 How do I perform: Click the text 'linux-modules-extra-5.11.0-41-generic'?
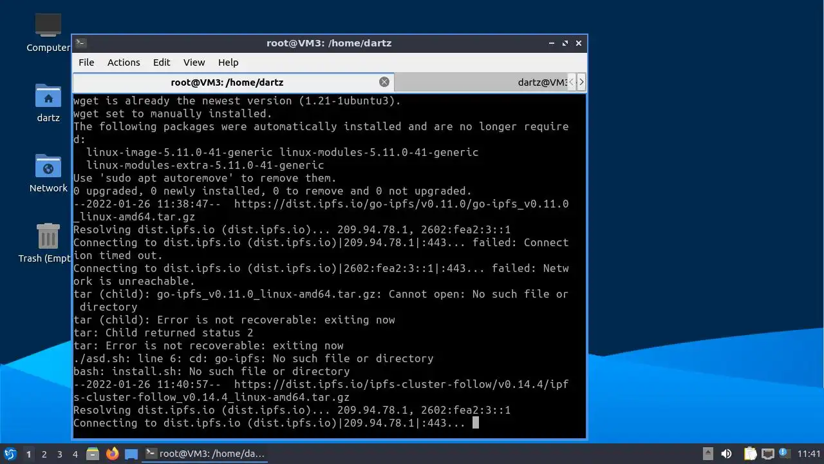pos(205,165)
